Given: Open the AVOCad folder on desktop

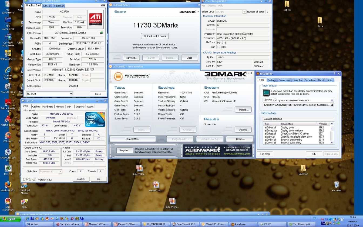Looking at the screenshot, I should (304, 170).
